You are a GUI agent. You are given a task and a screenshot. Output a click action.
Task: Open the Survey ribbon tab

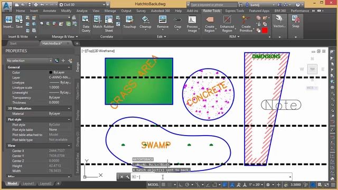click(x=141, y=11)
